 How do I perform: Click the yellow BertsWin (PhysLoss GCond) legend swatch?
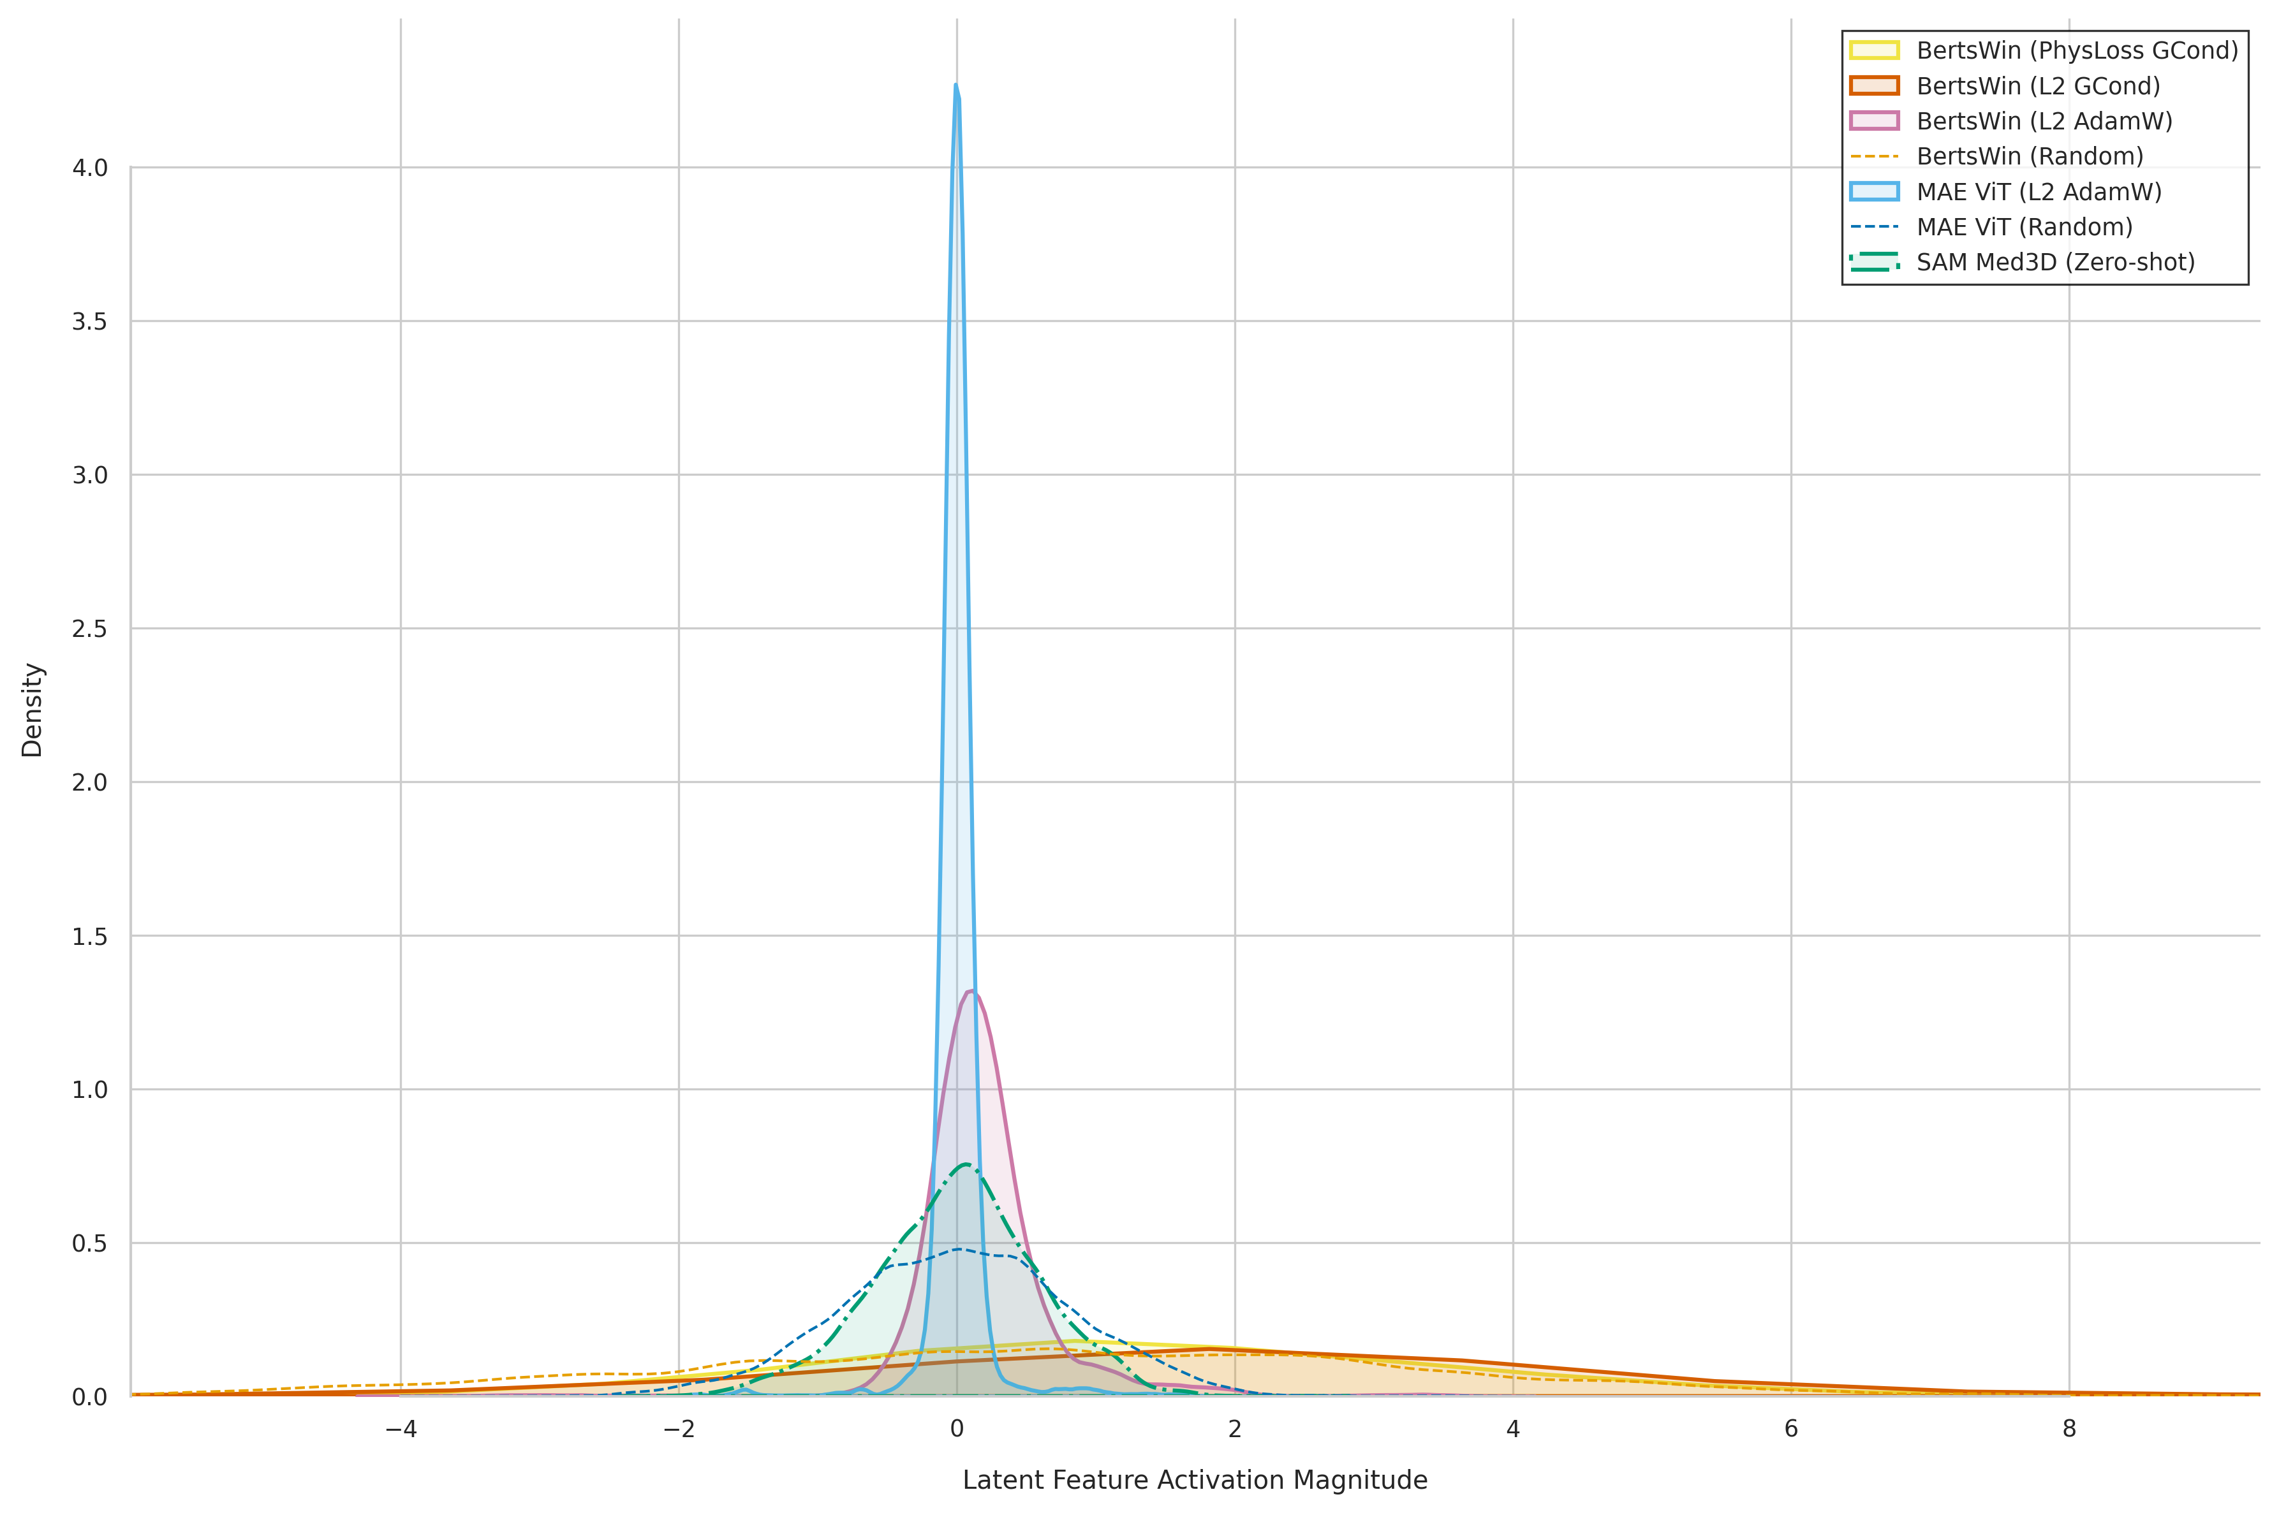[x=1873, y=50]
